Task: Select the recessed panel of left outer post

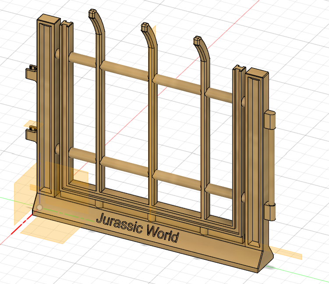Action: 46,108
